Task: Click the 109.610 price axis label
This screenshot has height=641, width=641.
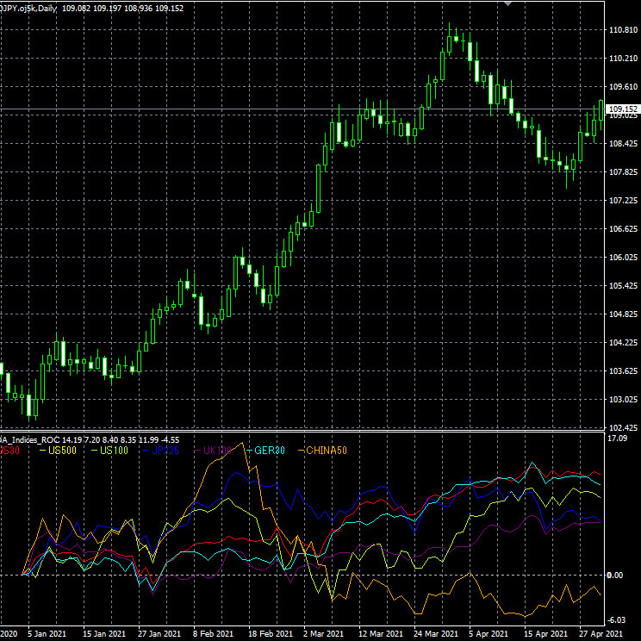Action: click(623, 87)
